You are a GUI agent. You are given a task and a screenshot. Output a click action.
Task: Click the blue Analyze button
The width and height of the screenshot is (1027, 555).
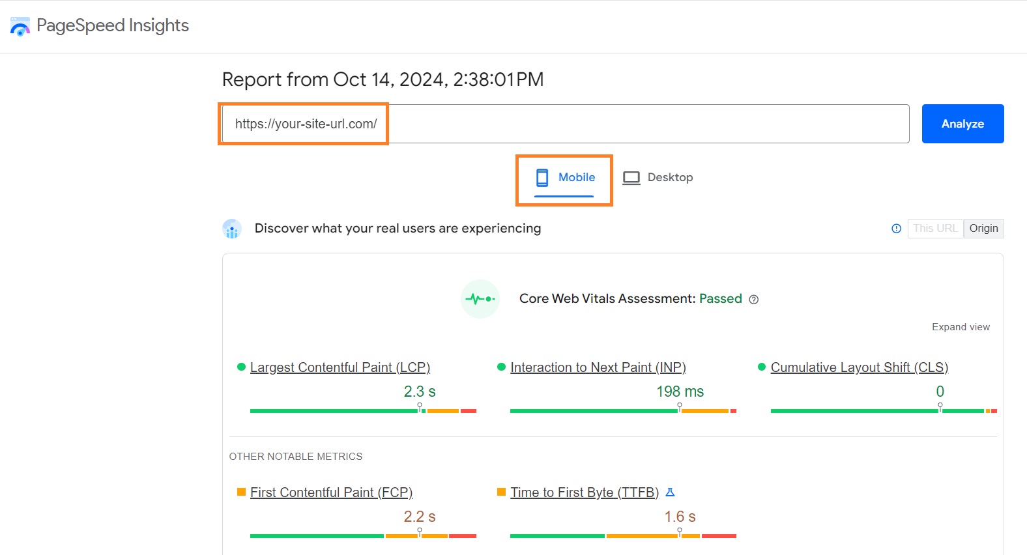[962, 124]
